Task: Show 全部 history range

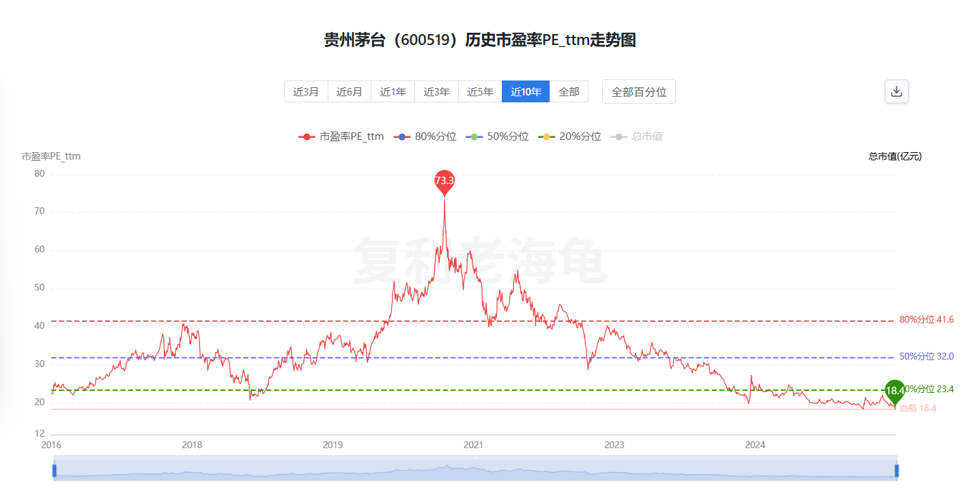Action: click(x=569, y=91)
